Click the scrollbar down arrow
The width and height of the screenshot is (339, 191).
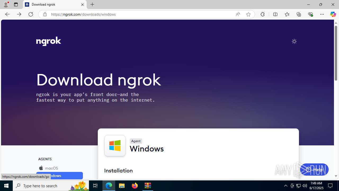pyautogui.click(x=336, y=176)
